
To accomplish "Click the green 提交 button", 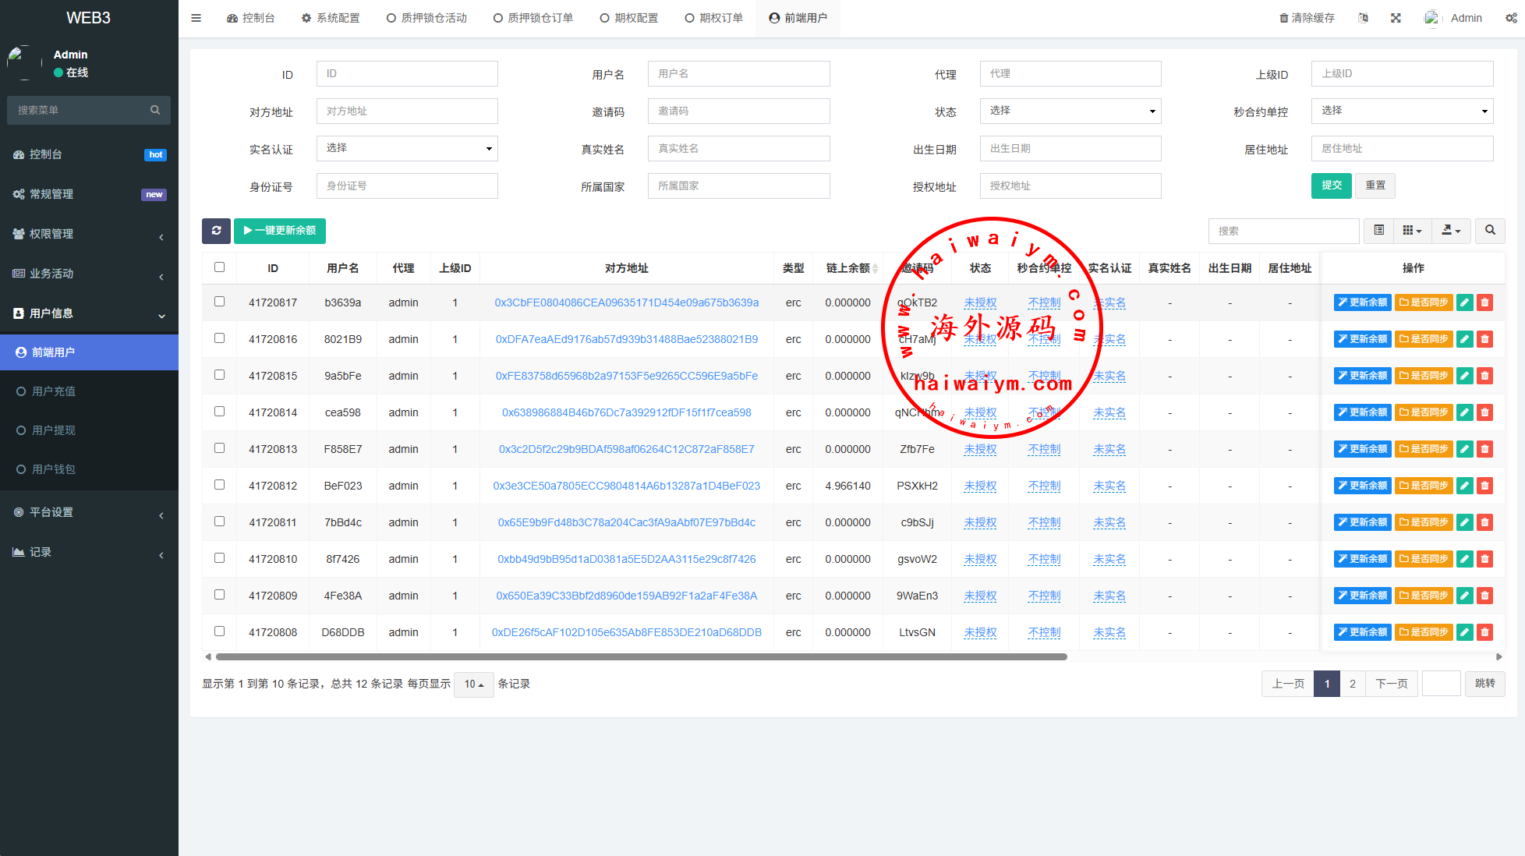I will tap(1331, 186).
